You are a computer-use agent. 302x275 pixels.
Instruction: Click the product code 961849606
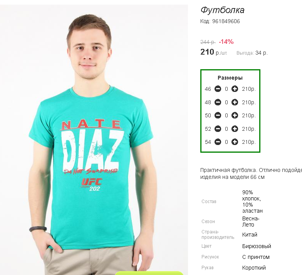click(226, 21)
